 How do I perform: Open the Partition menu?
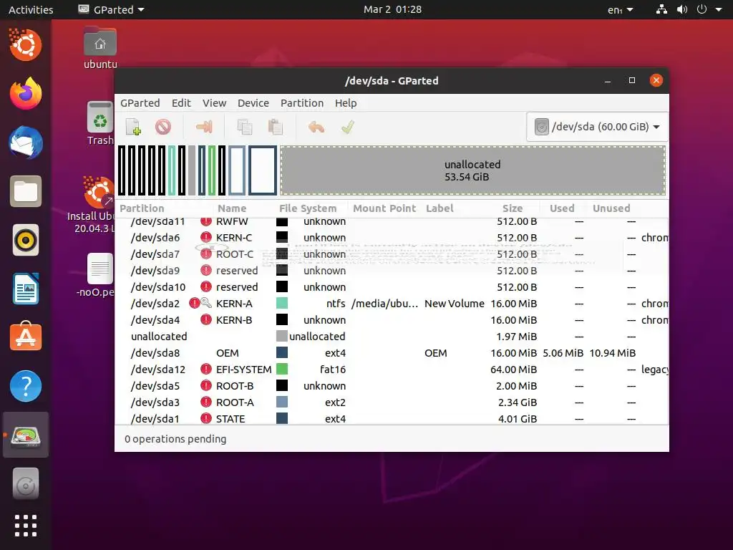pos(302,103)
